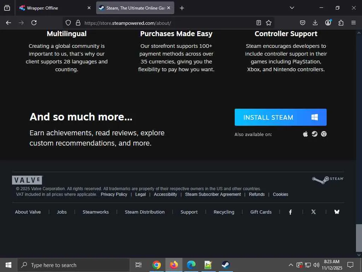
Task: Switch to the Wrapper: Offline tab
Action: tap(55, 8)
